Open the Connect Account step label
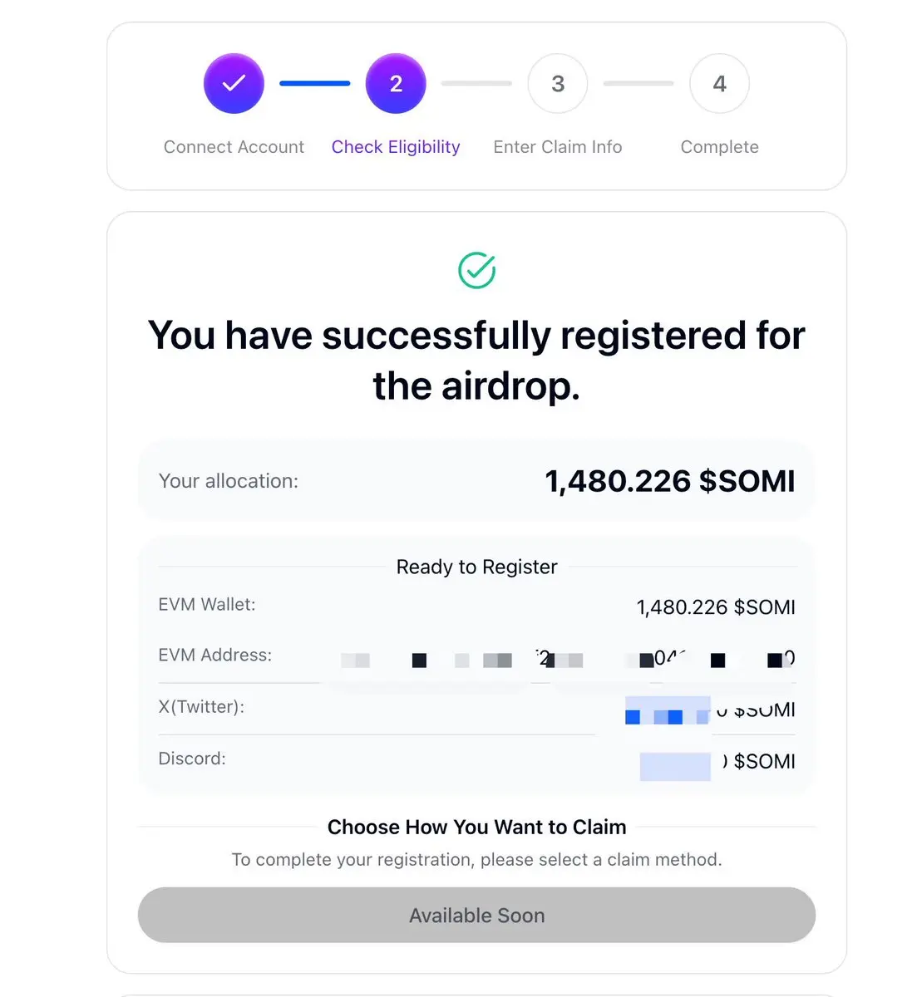 234,147
